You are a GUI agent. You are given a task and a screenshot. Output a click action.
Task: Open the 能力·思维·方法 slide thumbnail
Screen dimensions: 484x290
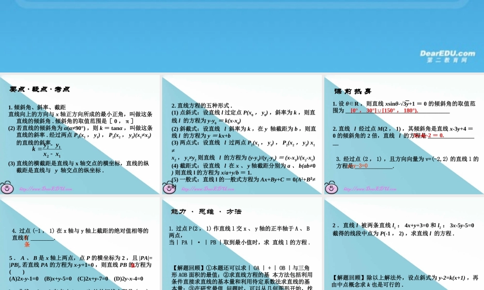click(242, 244)
